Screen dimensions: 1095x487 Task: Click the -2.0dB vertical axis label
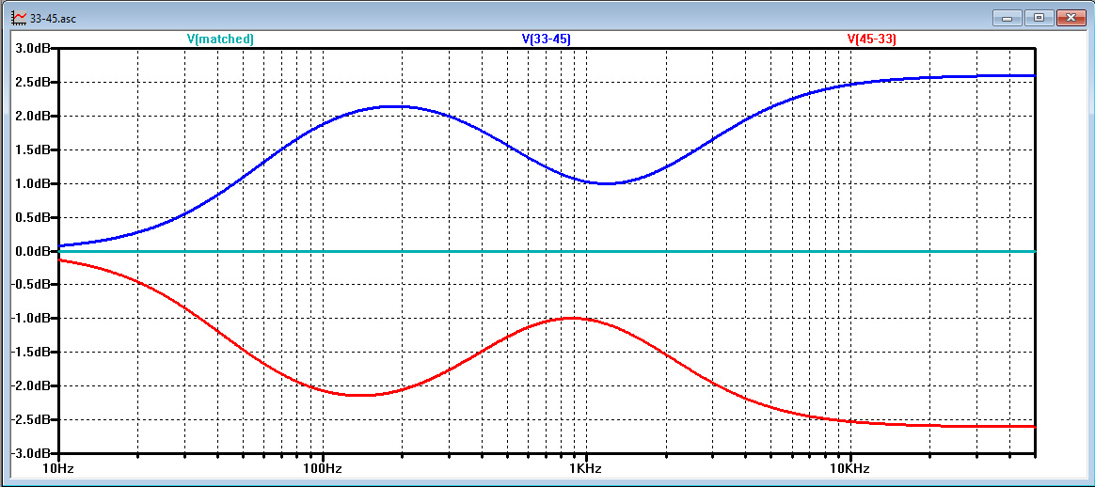[30, 385]
